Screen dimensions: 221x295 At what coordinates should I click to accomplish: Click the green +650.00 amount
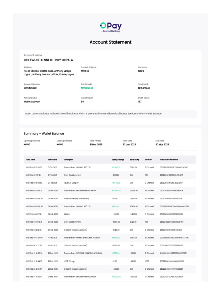tap(115, 206)
